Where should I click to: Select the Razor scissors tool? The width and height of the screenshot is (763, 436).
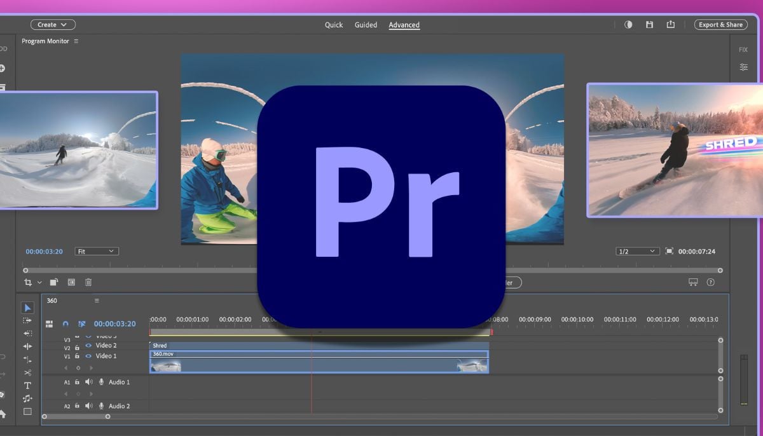point(27,372)
